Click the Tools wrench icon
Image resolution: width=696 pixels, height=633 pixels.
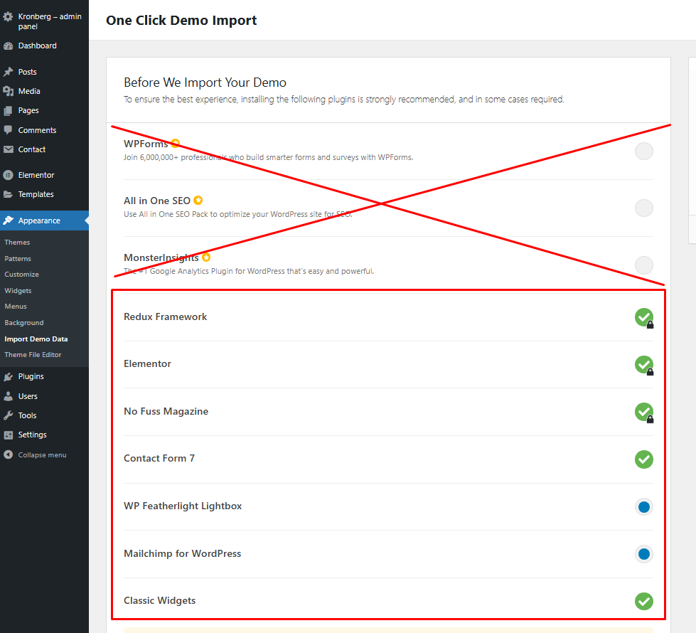click(x=9, y=415)
